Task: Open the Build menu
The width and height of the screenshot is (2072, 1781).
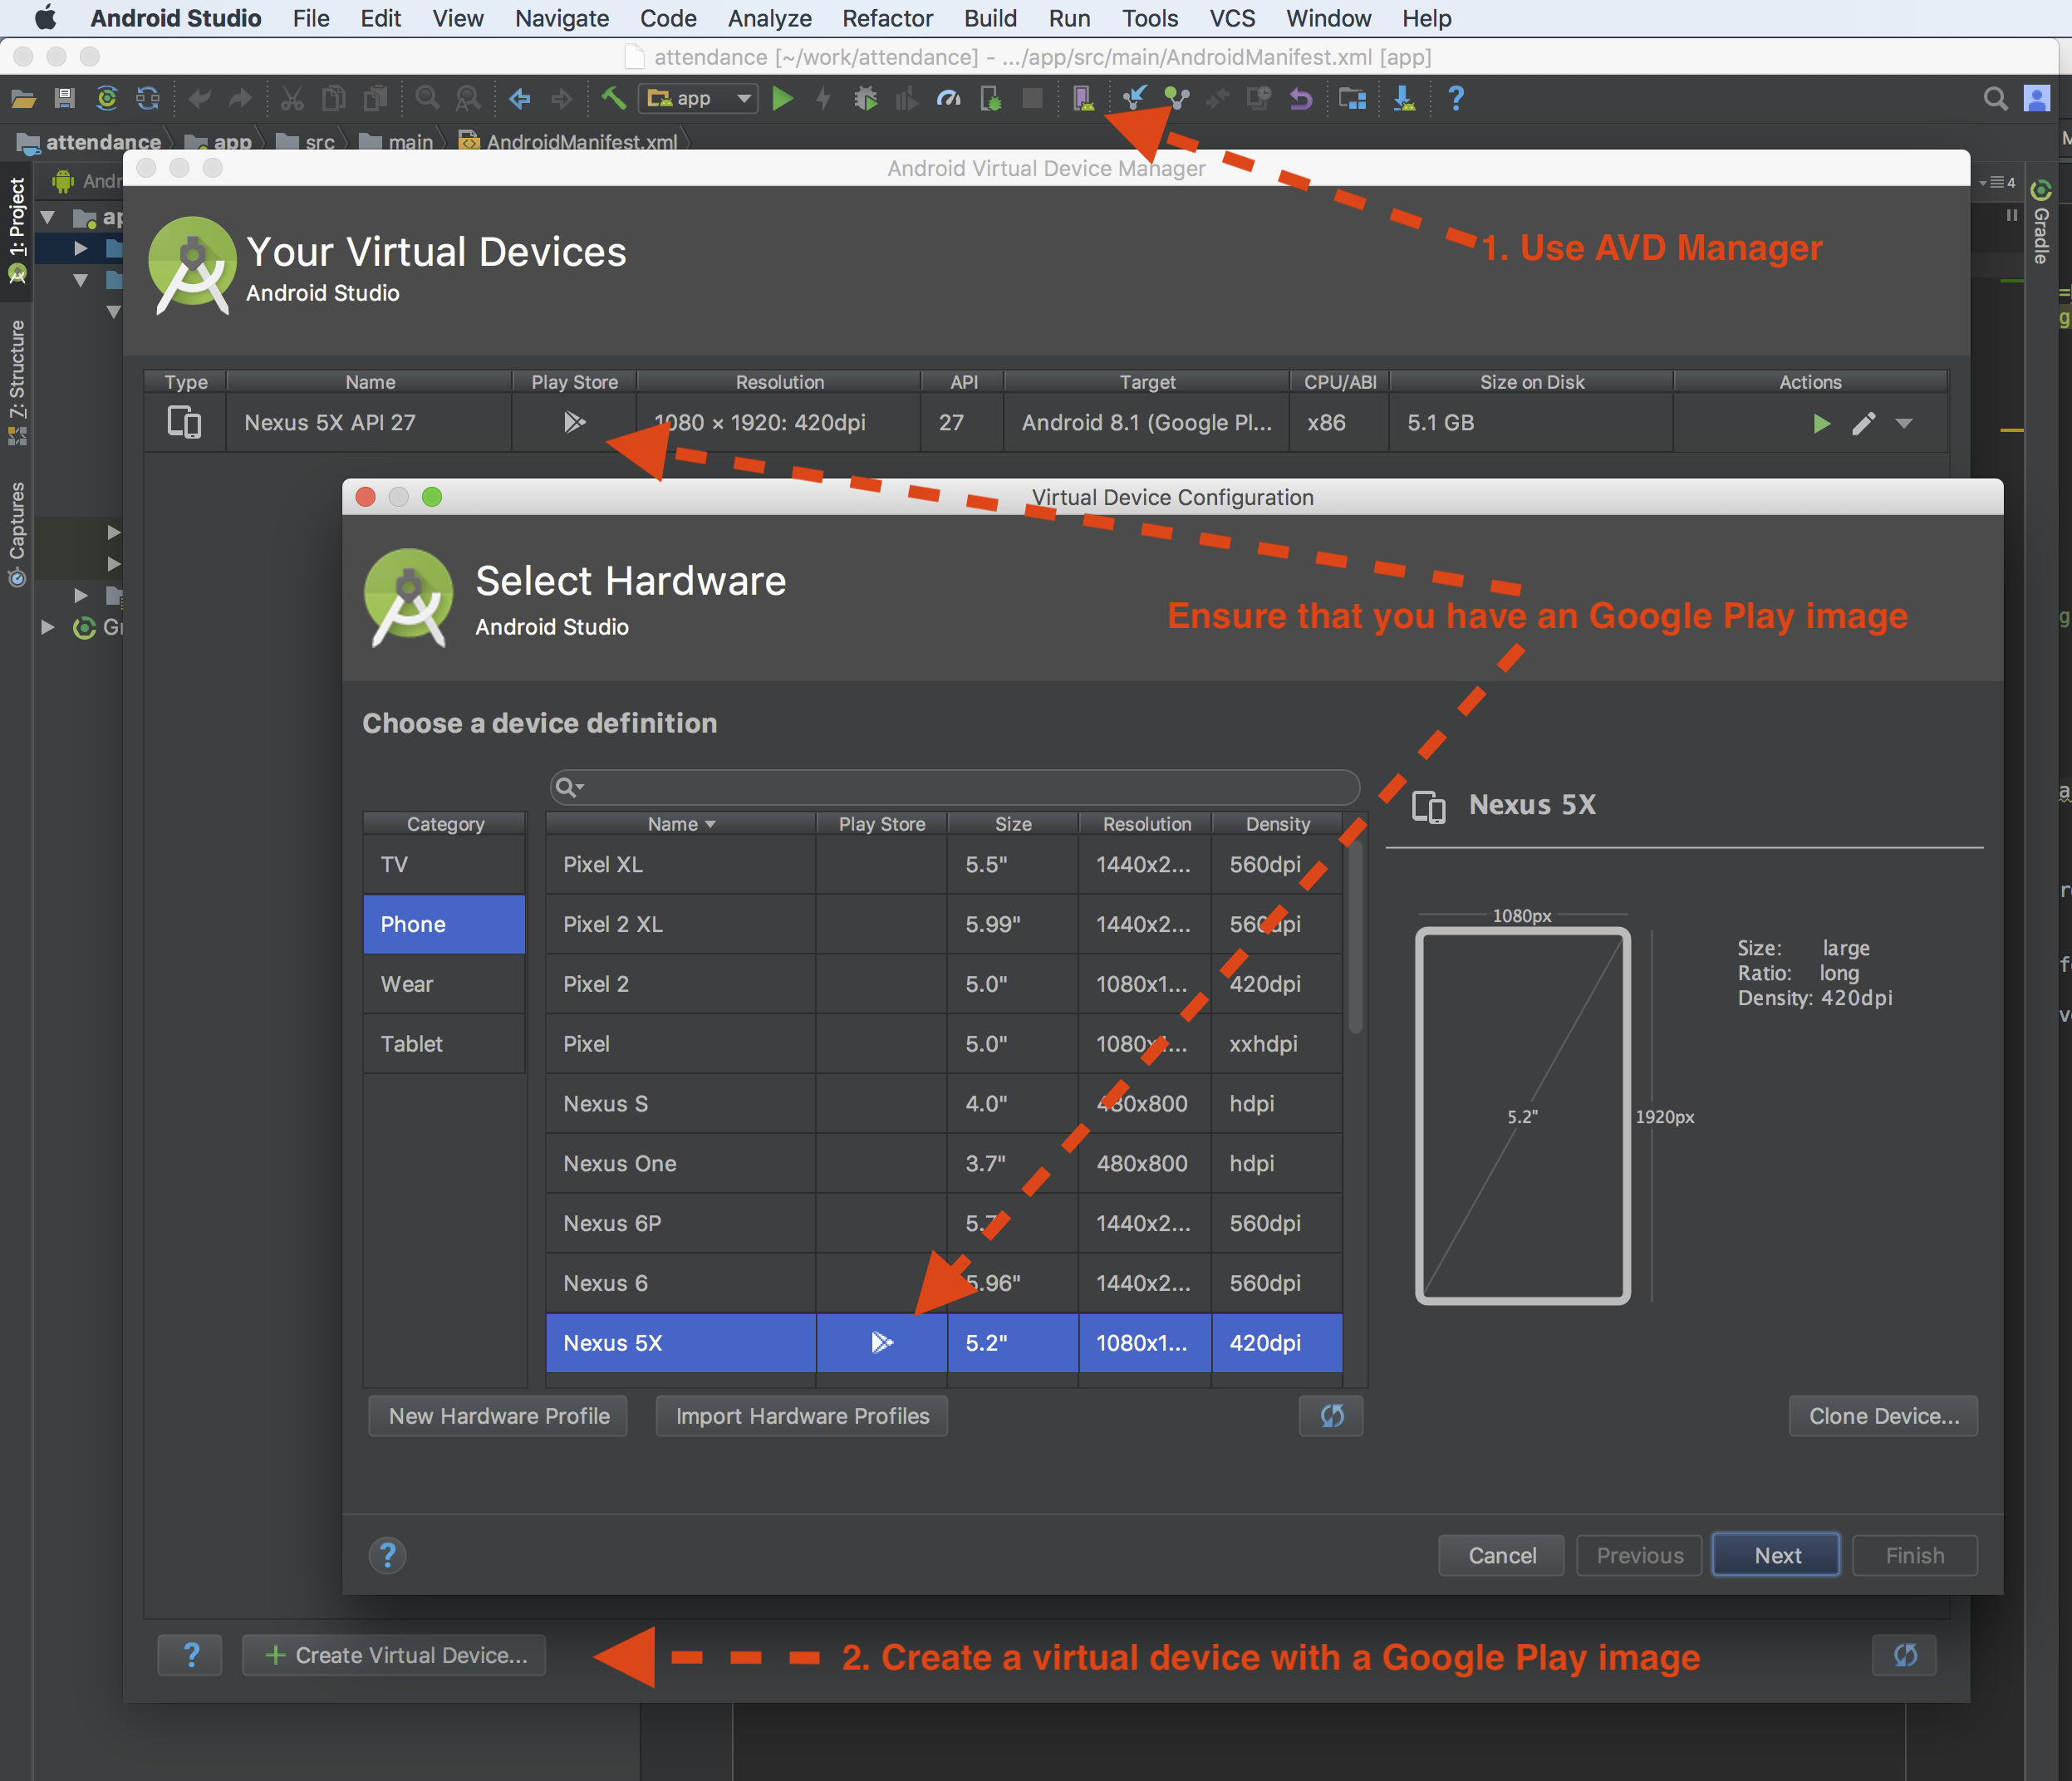Action: (x=990, y=18)
